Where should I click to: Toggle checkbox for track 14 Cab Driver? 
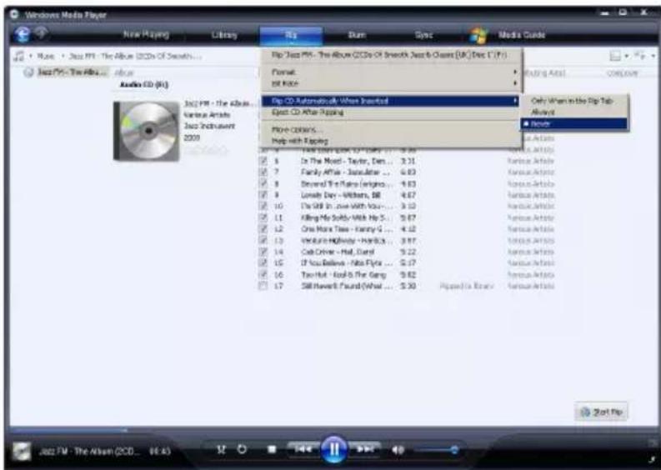pyautogui.click(x=263, y=252)
